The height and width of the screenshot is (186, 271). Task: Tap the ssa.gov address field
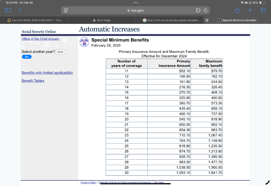(x=136, y=10)
